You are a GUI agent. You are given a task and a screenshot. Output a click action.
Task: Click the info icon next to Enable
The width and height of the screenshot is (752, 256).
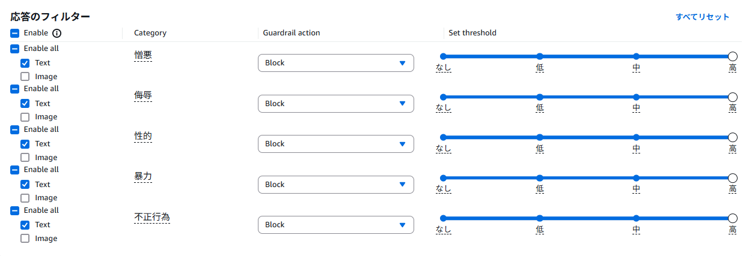tap(57, 34)
